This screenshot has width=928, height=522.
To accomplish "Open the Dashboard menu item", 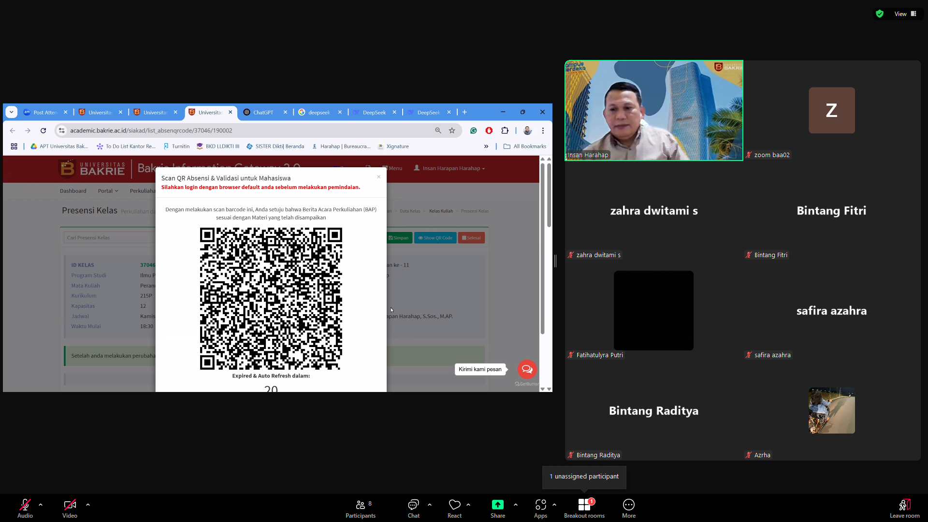I will [73, 191].
